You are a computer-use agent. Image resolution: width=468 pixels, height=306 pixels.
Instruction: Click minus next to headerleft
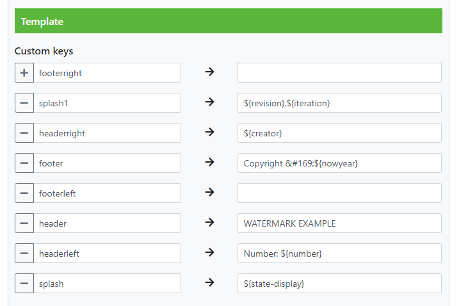[24, 254]
